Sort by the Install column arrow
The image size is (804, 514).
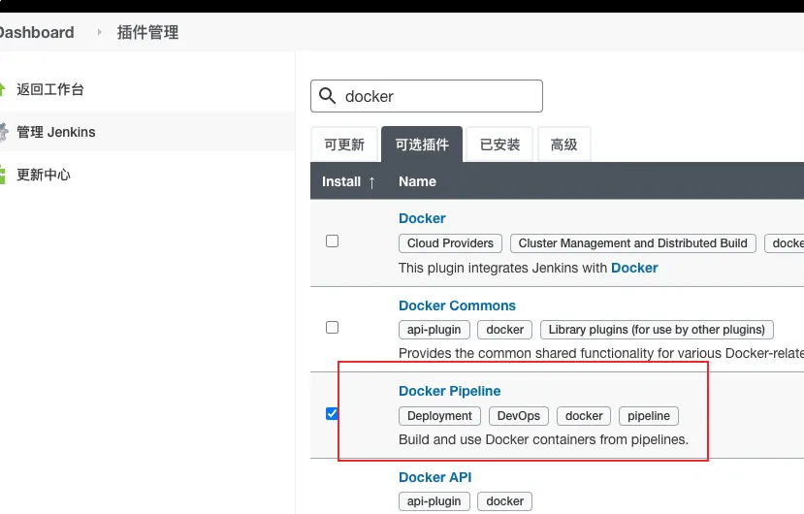[x=371, y=182]
